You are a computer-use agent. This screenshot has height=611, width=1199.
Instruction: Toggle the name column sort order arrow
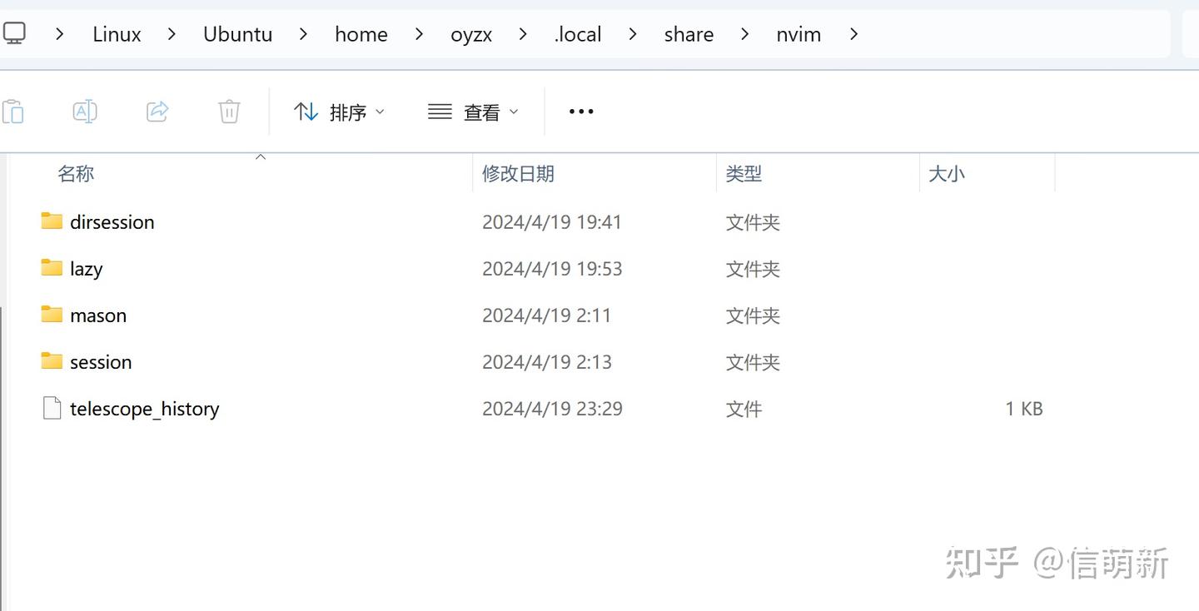click(261, 156)
